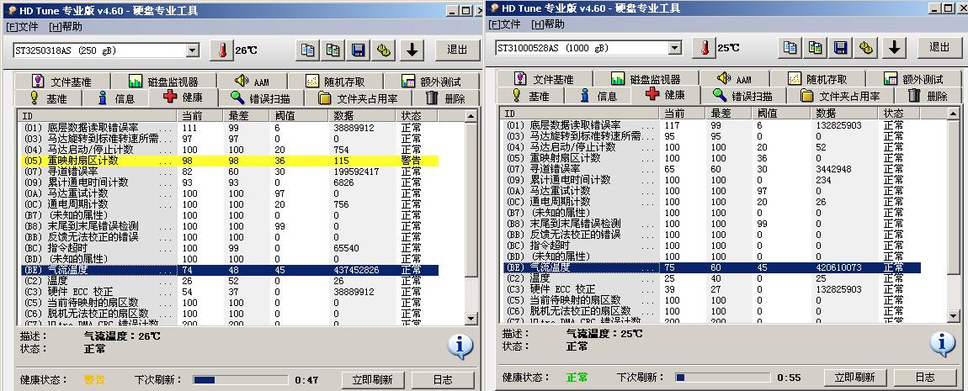This screenshot has height=391, width=968.
Task: Switch to 磁盘监视器 tab in right window
Action: coord(646,79)
